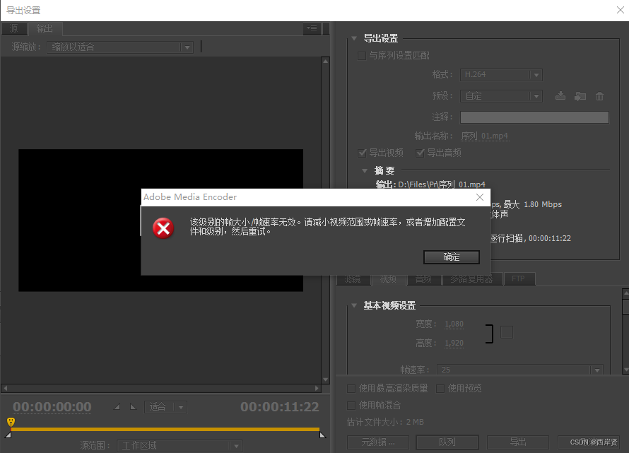Toggle the aspect ratio lock checkbox
This screenshot has width=629, height=453.
point(507,332)
